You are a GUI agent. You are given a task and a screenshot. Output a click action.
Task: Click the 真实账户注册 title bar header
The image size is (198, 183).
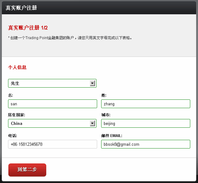pyautogui.click(x=21, y=7)
